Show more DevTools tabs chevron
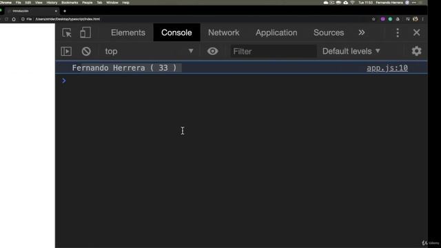 (361, 32)
